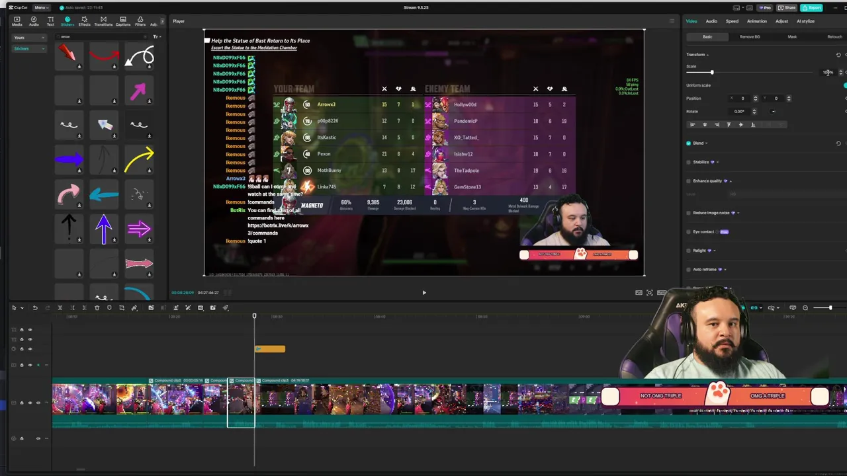
Task: Click the Selection tool in timeline toolbar
Action: point(13,307)
